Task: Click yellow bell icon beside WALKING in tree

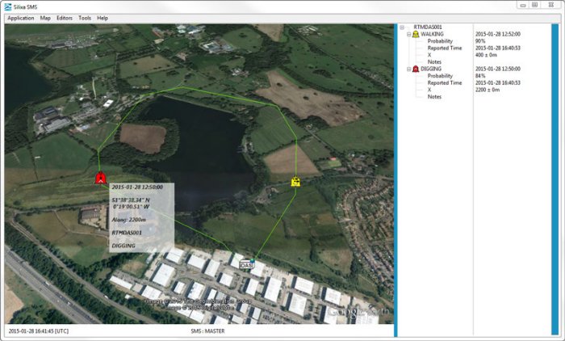Action: pyautogui.click(x=415, y=34)
